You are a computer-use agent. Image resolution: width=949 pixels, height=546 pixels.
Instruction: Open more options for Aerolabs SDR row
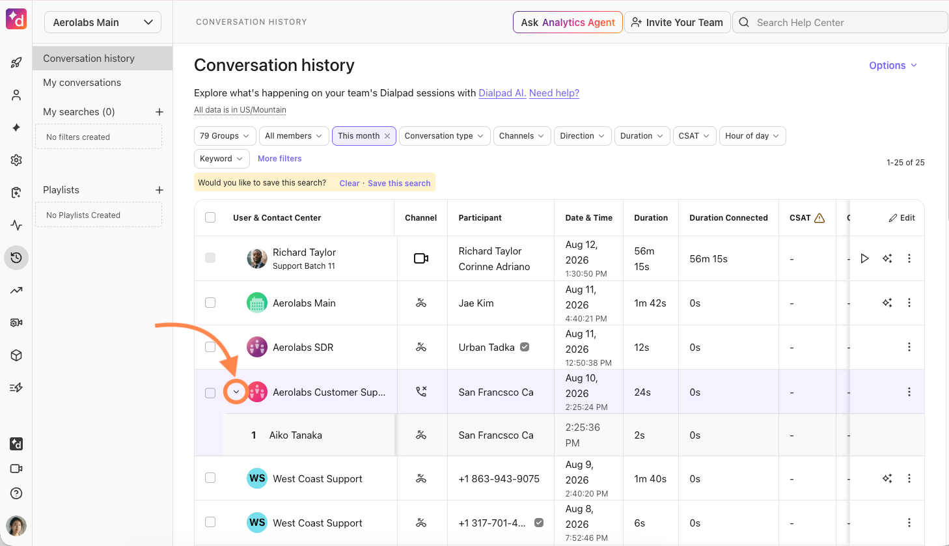point(909,347)
